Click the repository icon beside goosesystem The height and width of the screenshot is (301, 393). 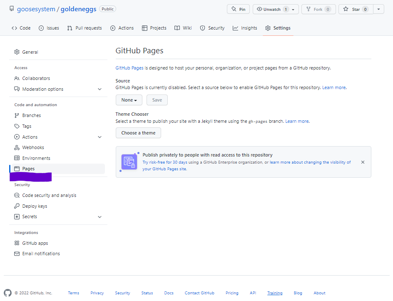click(x=12, y=9)
